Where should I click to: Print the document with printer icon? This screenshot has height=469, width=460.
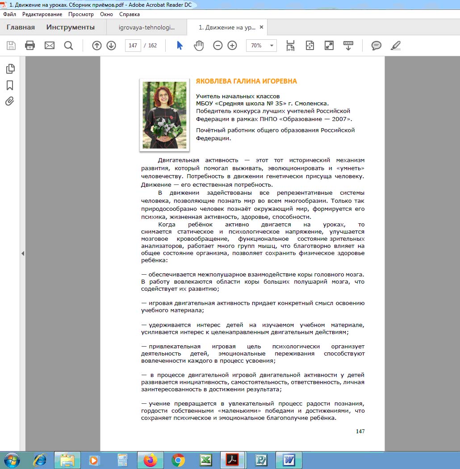(x=30, y=46)
